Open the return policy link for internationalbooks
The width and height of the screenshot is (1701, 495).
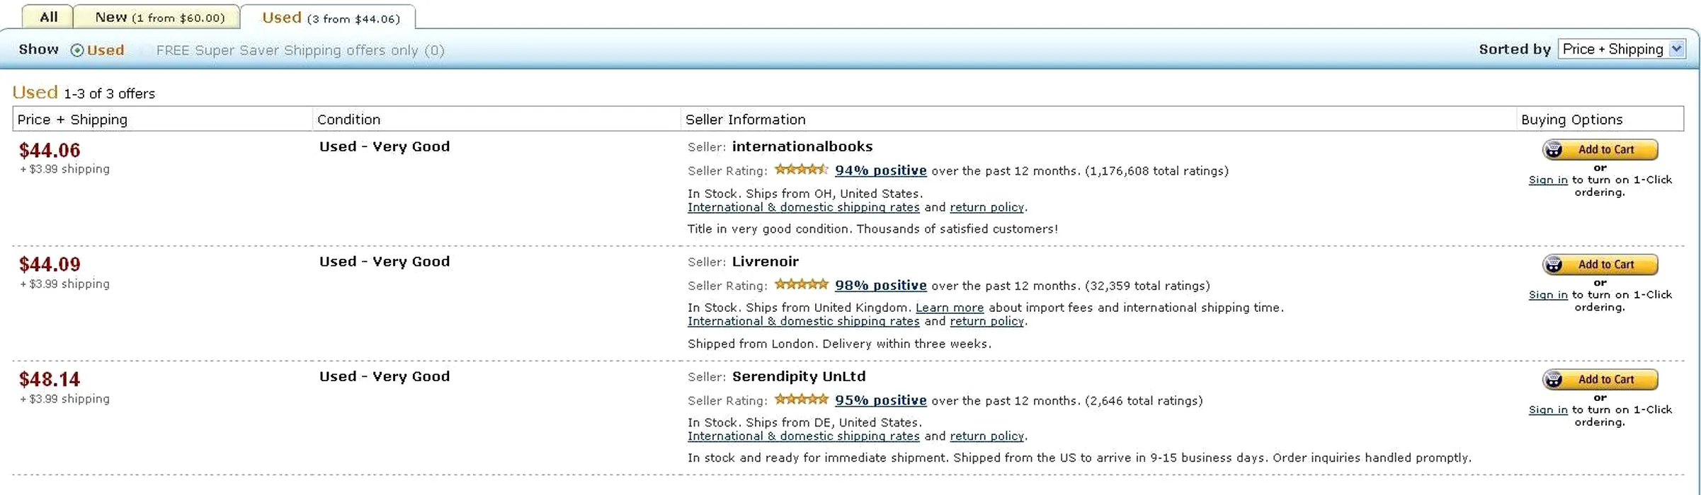986,207
